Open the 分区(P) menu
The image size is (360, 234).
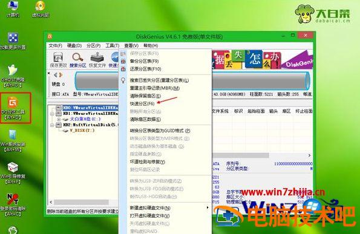tap(93, 46)
